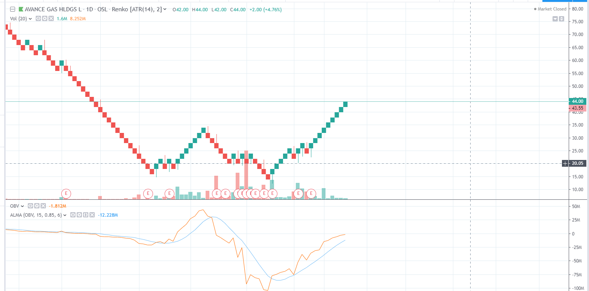589x291 pixels.
Task: Click the rightmost earnings E marker
Action: 311,193
